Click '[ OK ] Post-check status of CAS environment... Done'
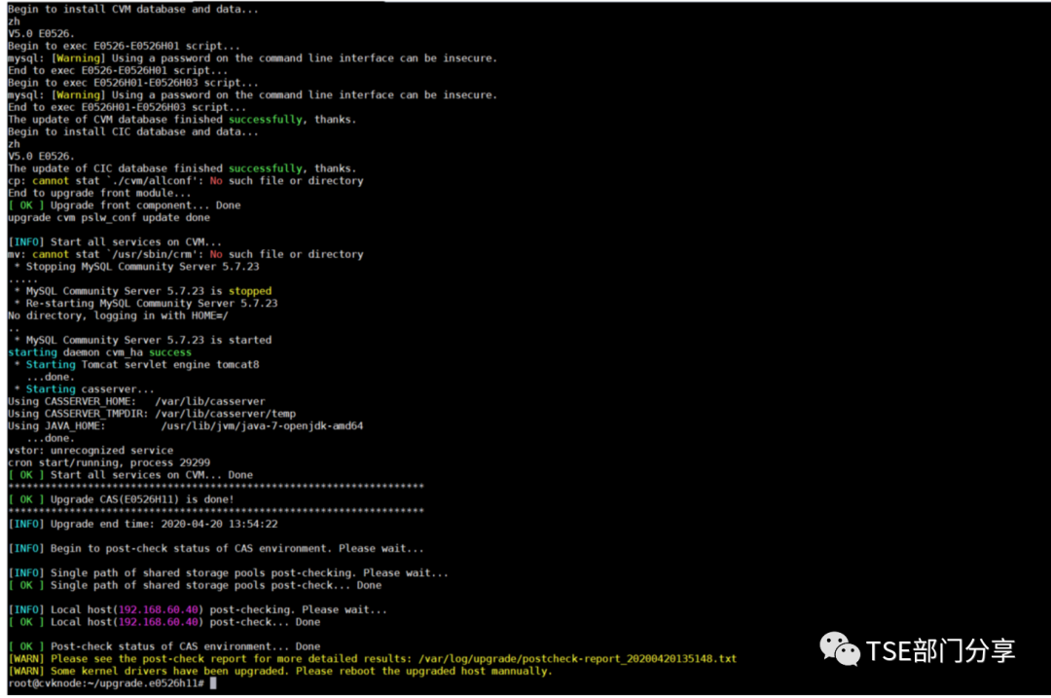The image size is (1051, 698). 163,647
